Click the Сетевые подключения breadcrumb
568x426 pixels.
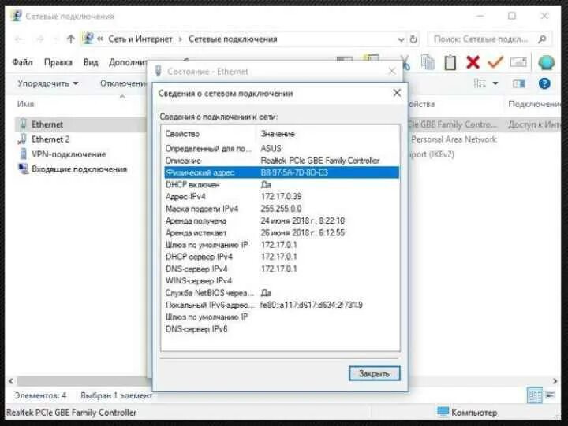[x=233, y=39]
